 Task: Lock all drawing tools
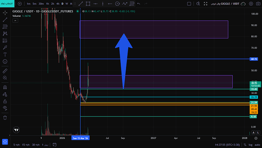[x=5, y=101]
